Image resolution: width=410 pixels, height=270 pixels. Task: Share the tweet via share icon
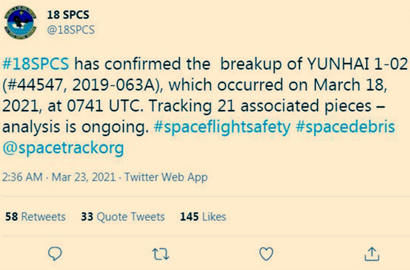[371, 253]
